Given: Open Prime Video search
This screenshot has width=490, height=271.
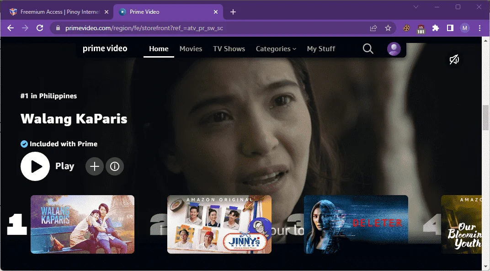Looking at the screenshot, I should [368, 49].
